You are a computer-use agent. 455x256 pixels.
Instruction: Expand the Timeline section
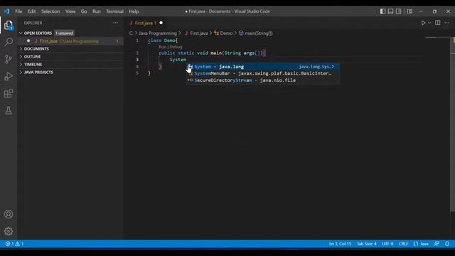70,65
